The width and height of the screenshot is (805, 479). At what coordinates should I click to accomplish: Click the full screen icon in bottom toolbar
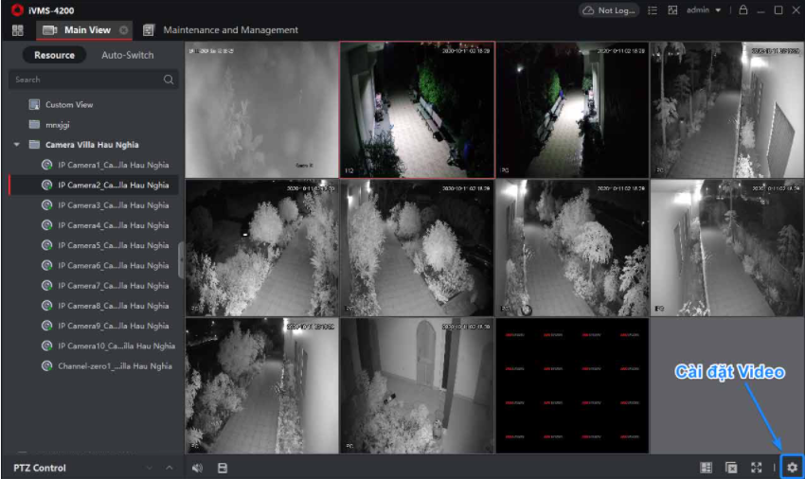pyautogui.click(x=757, y=468)
